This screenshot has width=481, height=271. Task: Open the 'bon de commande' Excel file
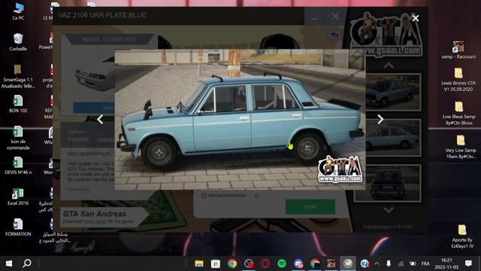tap(18, 139)
